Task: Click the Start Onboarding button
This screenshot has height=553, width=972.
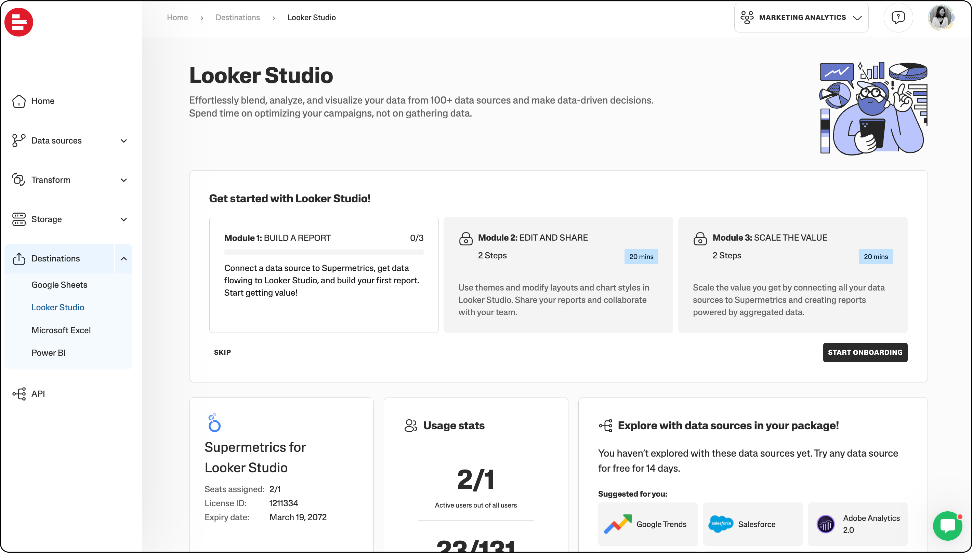Action: coord(865,352)
